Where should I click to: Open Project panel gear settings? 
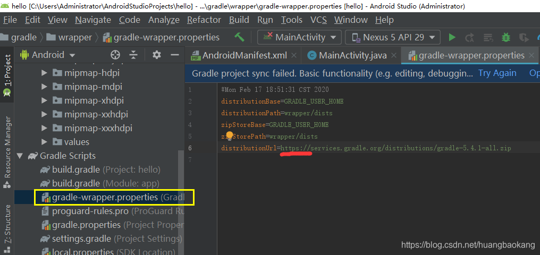pos(157,55)
